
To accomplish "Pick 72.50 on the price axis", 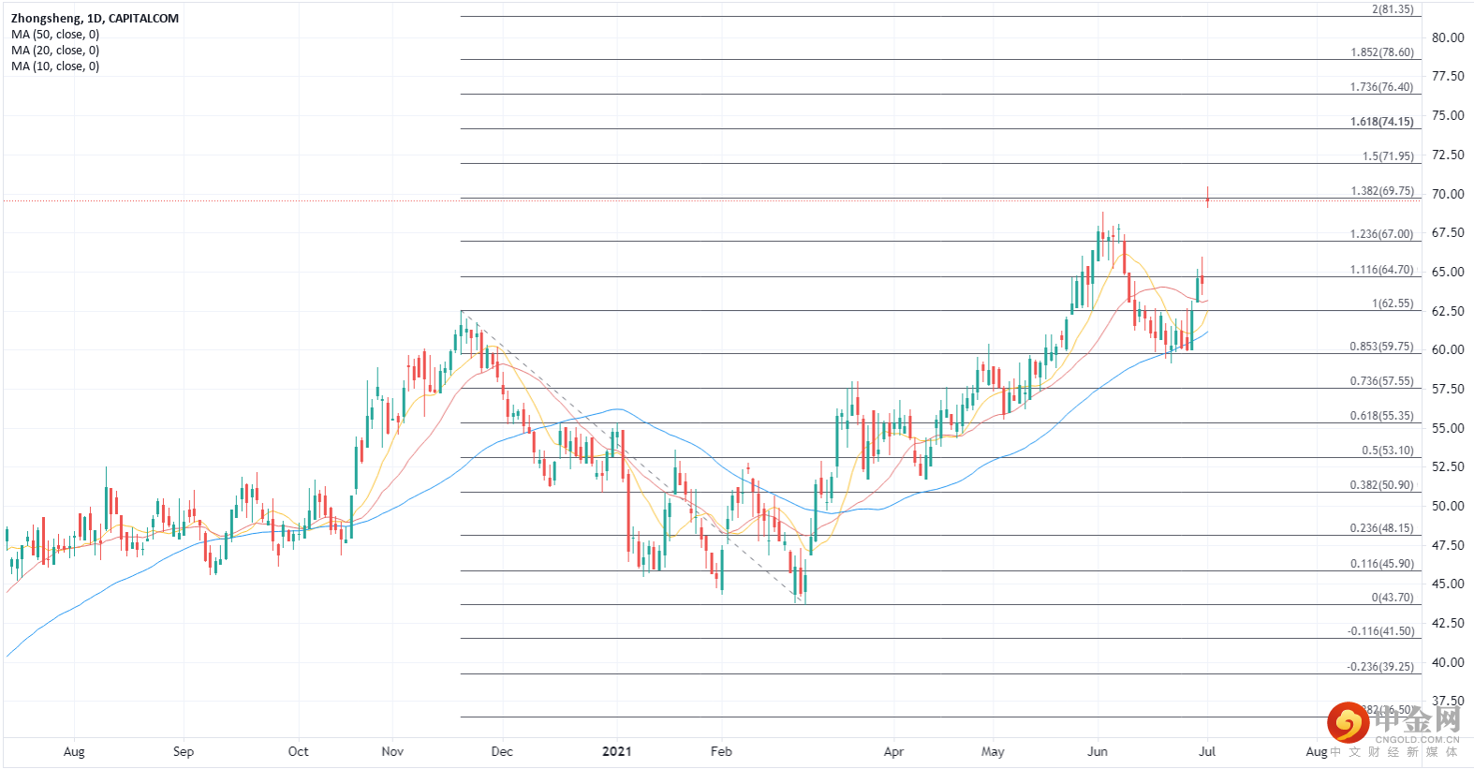I will click(1448, 155).
